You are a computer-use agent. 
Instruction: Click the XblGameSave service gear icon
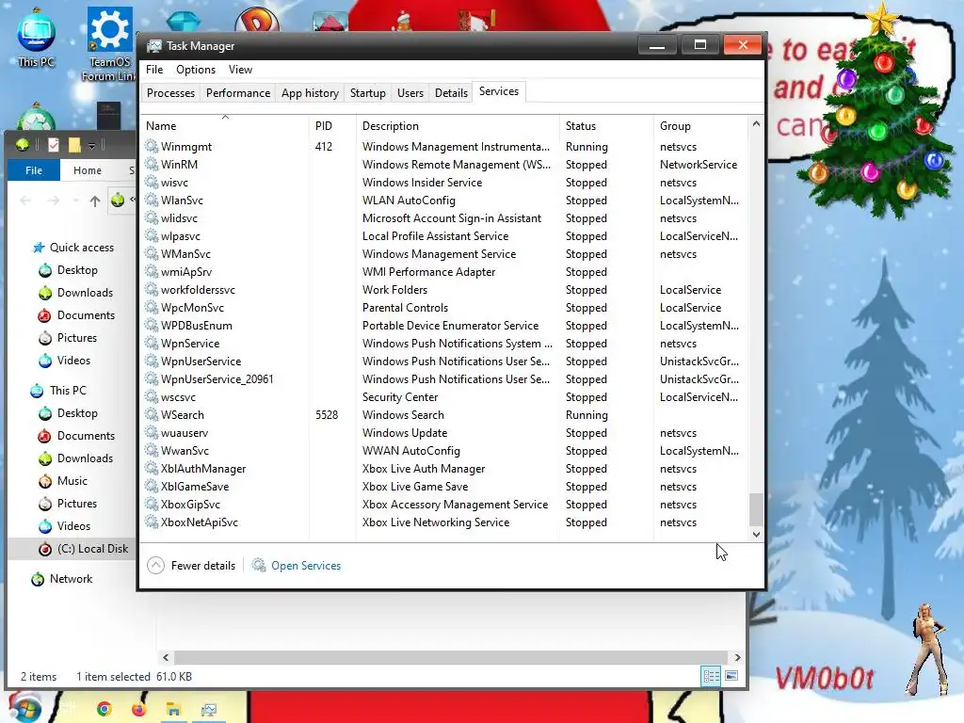(x=152, y=487)
